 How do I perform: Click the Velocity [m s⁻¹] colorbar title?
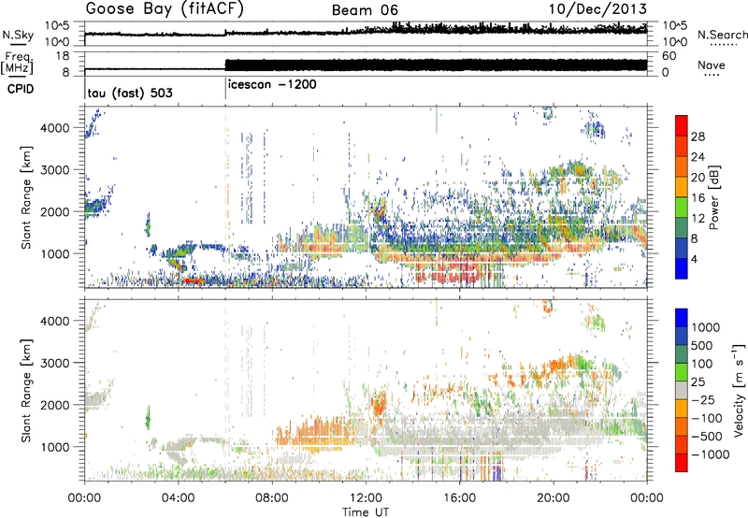pos(738,390)
